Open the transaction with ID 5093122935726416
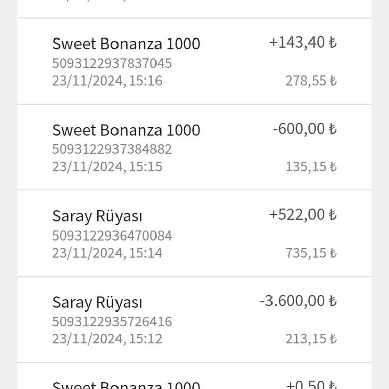The height and width of the screenshot is (389, 389). pos(112,322)
